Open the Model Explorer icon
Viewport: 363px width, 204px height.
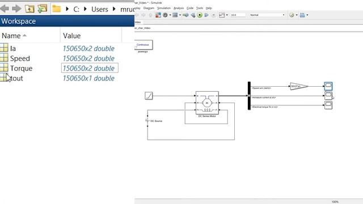(175, 15)
